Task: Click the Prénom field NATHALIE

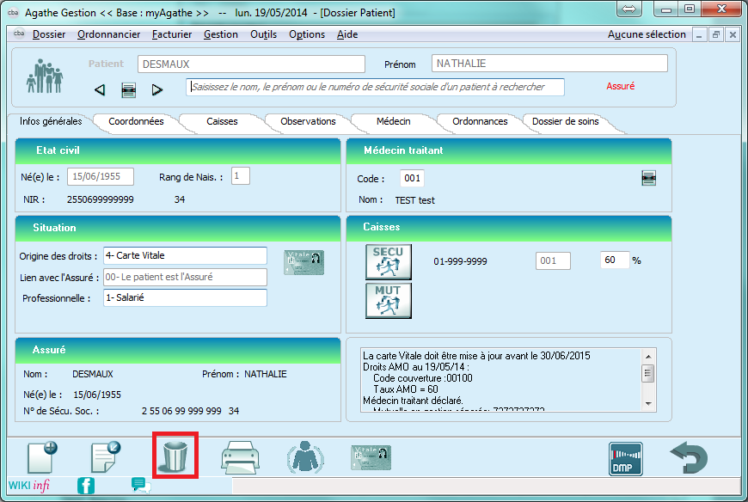Action: pyautogui.click(x=549, y=64)
